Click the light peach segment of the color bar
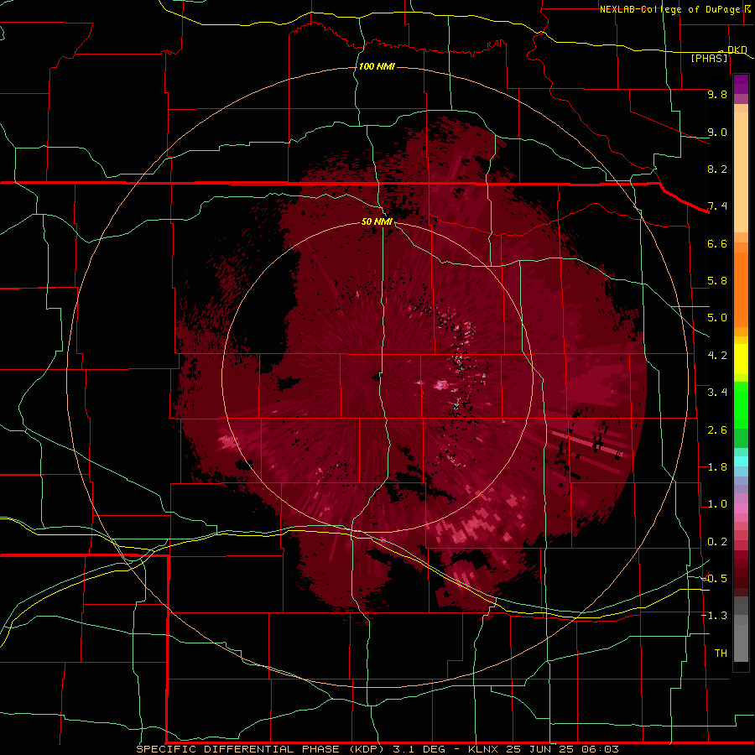Image resolution: width=755 pixels, height=755 pixels. [x=741, y=174]
